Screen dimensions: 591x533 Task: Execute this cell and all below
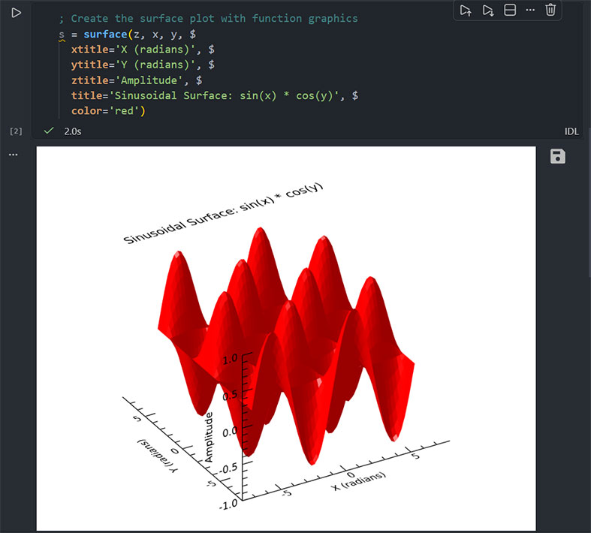tap(488, 10)
